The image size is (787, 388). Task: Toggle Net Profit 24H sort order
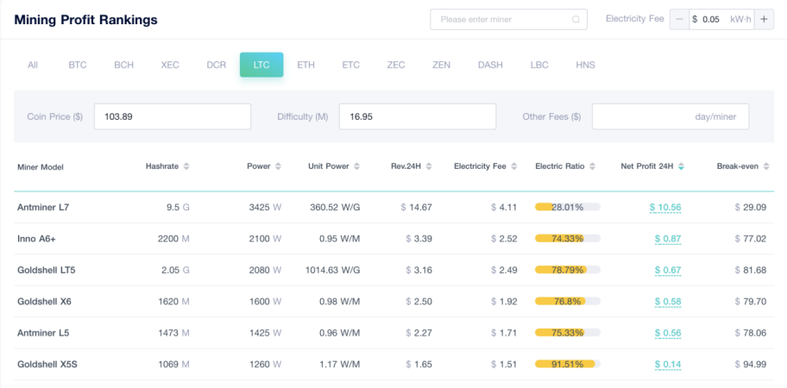(x=681, y=166)
